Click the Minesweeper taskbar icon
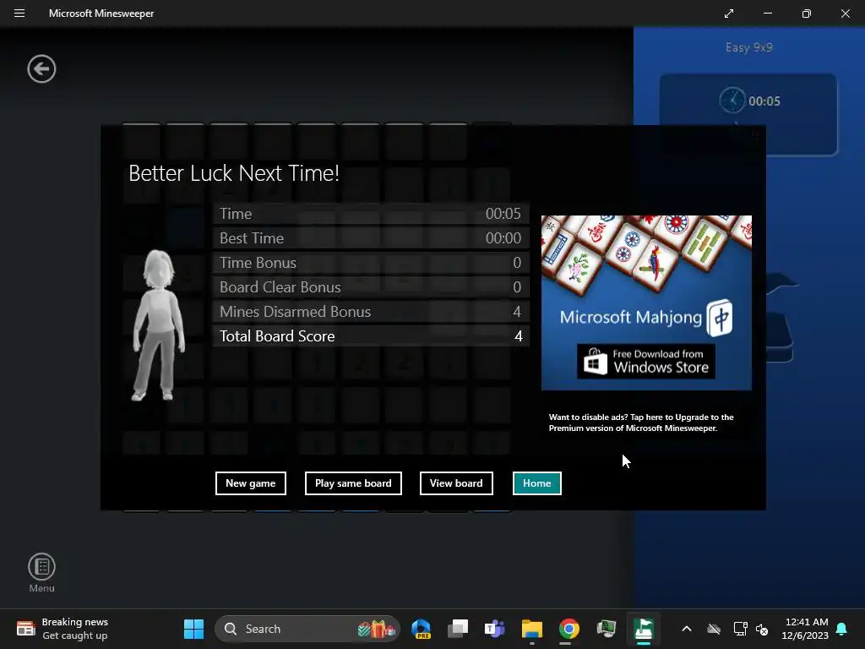This screenshot has height=649, width=865. point(643,629)
